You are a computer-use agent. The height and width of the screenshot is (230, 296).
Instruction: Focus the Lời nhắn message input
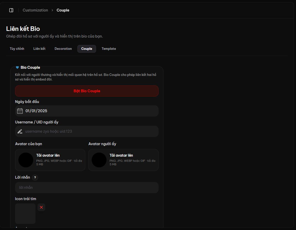click(x=87, y=188)
